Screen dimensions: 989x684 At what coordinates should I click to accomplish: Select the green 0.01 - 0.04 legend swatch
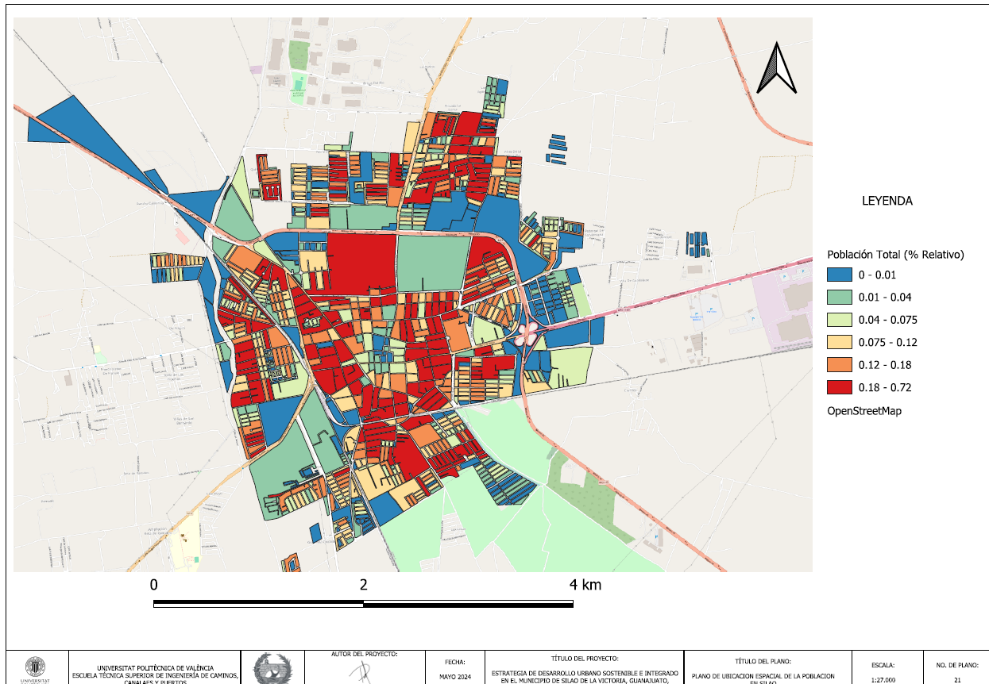839,298
